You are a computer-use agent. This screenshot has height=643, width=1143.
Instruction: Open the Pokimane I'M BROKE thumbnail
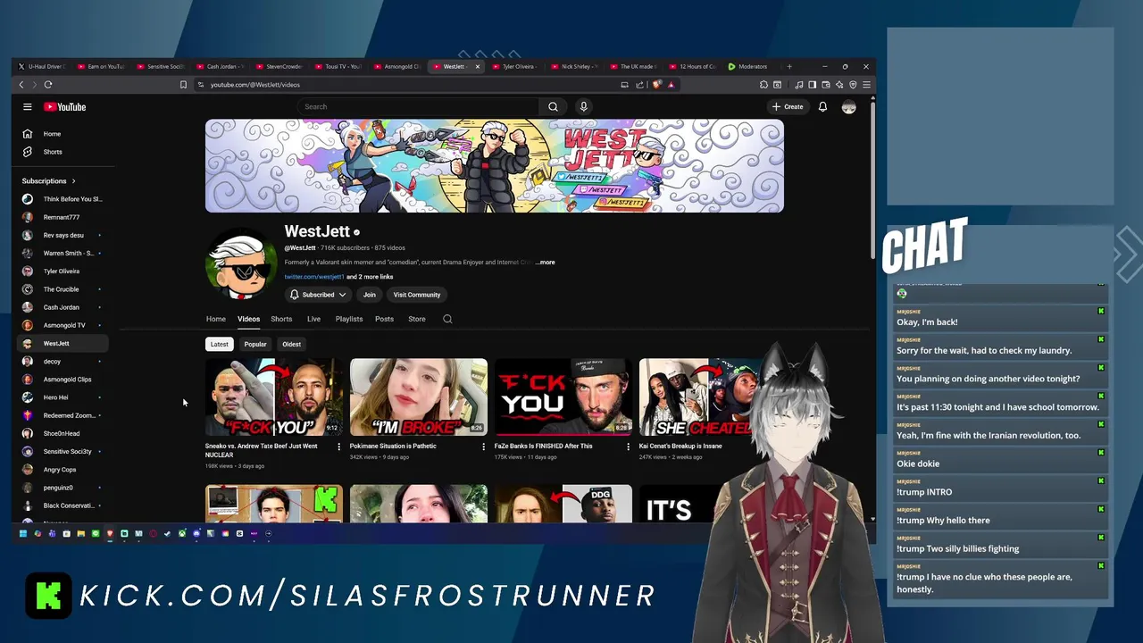(x=419, y=397)
